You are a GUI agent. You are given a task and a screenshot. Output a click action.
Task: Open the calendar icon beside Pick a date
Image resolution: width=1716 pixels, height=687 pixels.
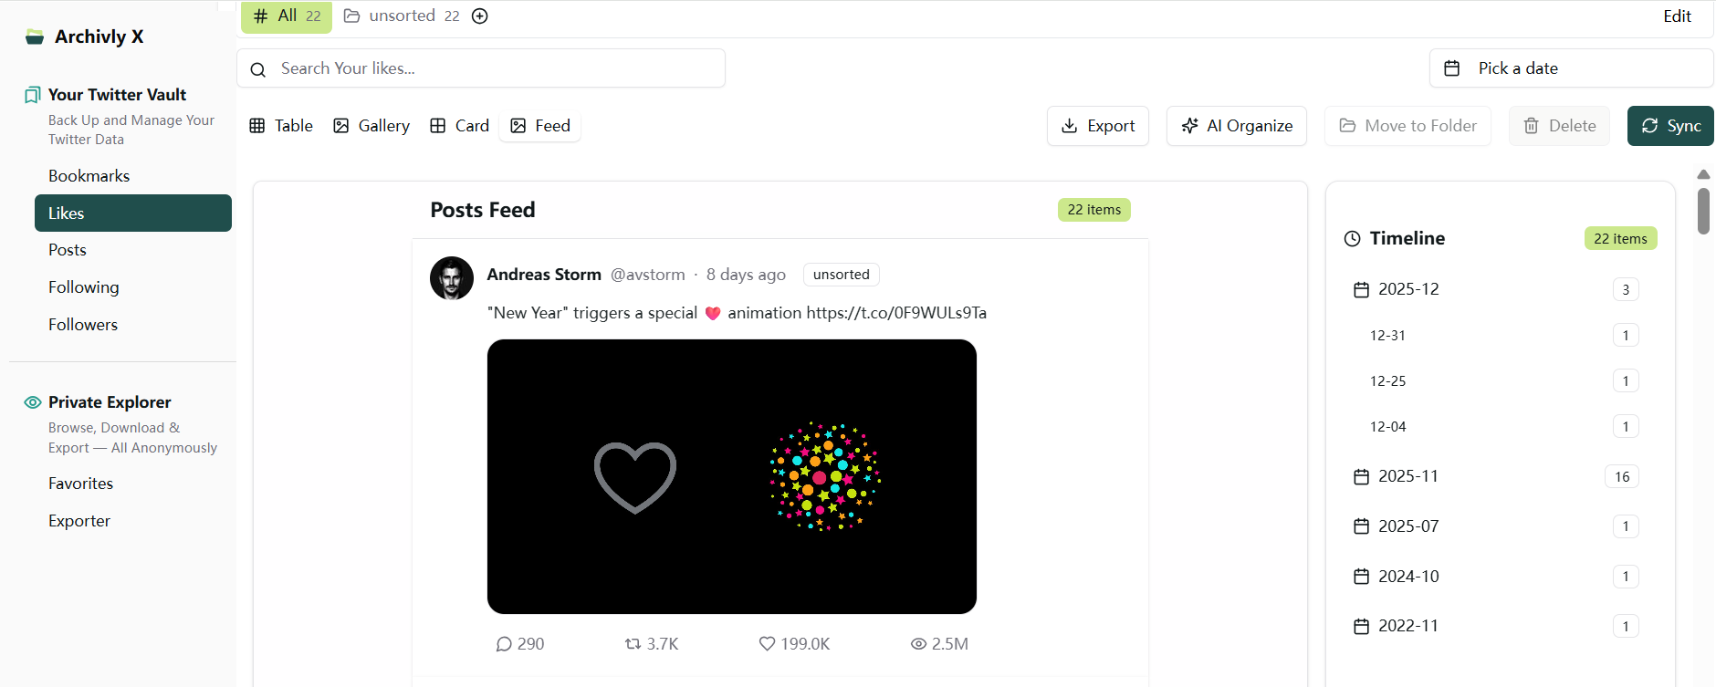(x=1454, y=68)
